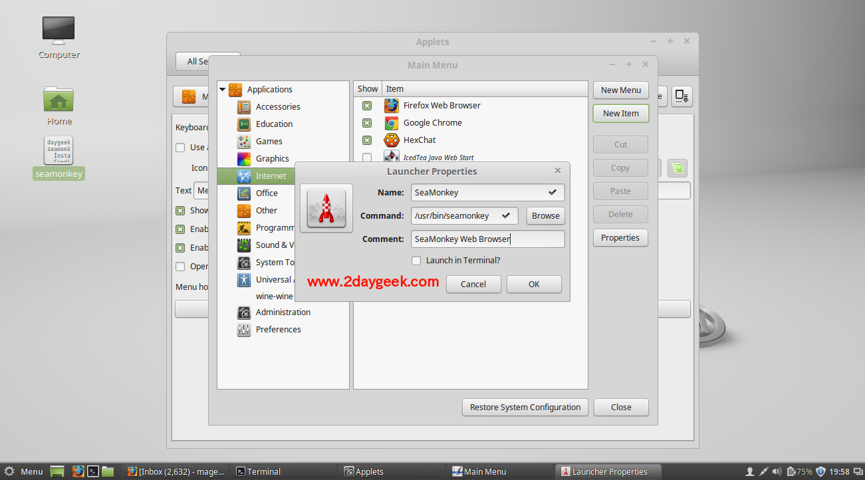The image size is (865, 480).
Task: Click Restore System Configuration button
Action: [x=525, y=407]
